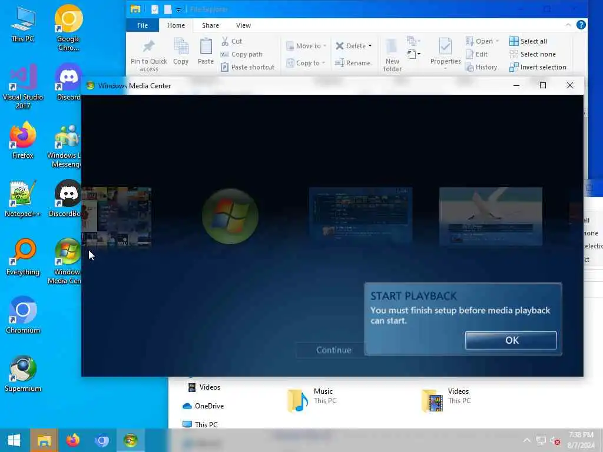Click History in the ribbon
This screenshot has width=603, height=452.
482,67
